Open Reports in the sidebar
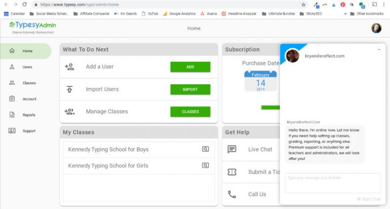 click(x=28, y=115)
